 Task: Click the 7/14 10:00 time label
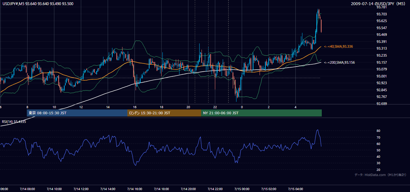[x=54, y=189]
